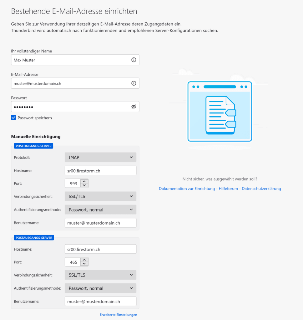Decrease the outgoing server port 465 with the down arrow

coord(84,264)
